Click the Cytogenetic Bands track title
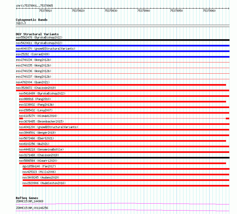Image resolution: width=237 pixels, height=214 pixels. [x=32, y=20]
